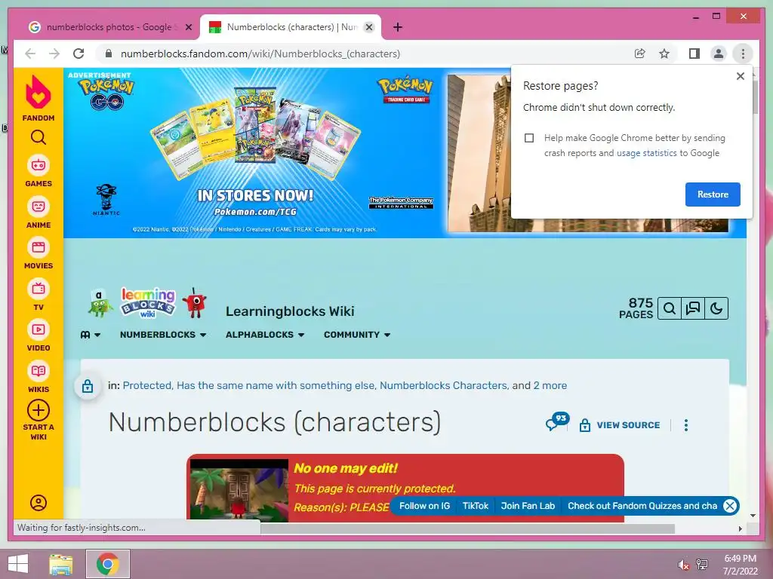
Task: Open the Protected category link
Action: [x=147, y=385]
